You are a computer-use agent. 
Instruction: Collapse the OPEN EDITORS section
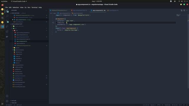click(15, 13)
